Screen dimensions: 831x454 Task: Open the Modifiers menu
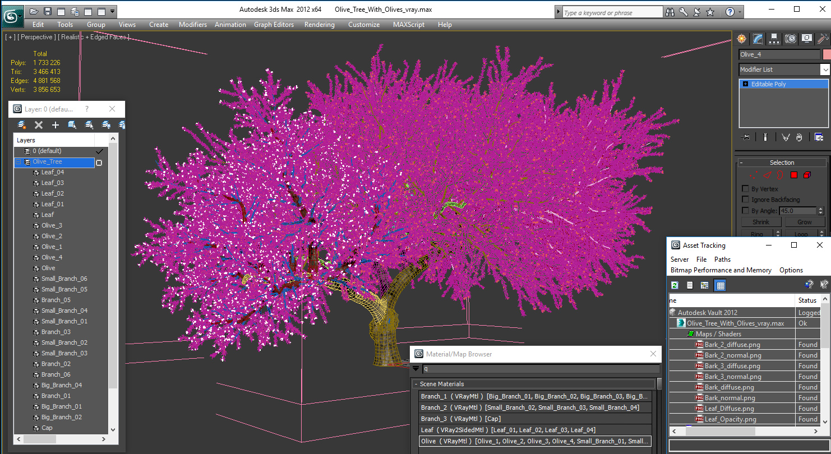click(x=193, y=25)
